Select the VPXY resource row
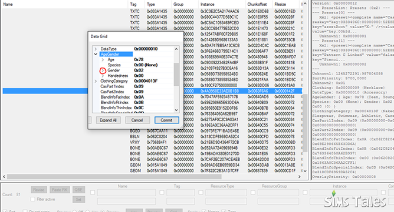 [152, 143]
